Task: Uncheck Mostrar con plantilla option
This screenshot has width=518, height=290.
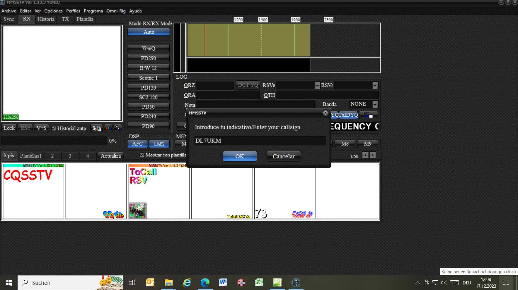Action: (x=142, y=155)
